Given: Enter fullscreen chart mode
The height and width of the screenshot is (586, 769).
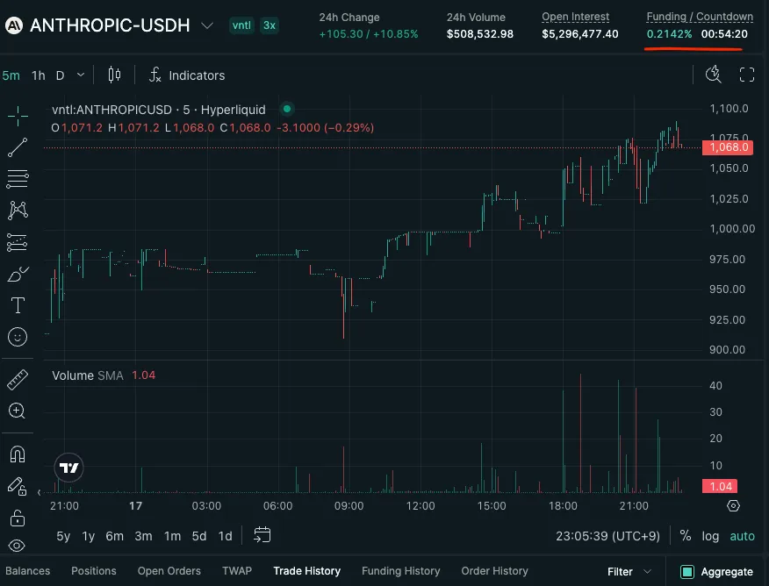Looking at the screenshot, I should (746, 75).
